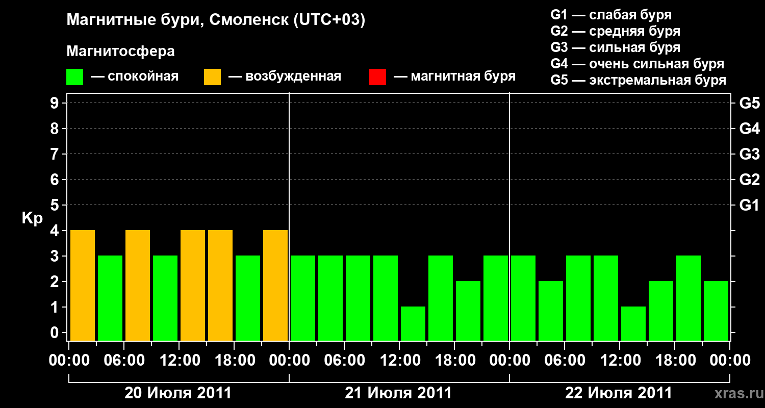
Task: Click 'G4 — очень сильная буря' legend line
Action: pos(637,64)
